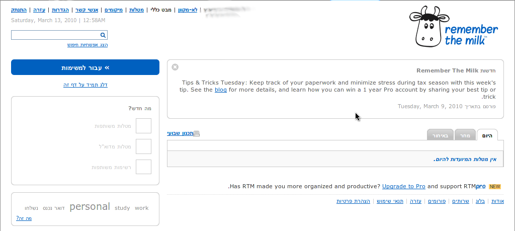Image resolution: width=515 pixels, height=231 pixels.
Task: Click the רשימות משותפות counter box
Action: click(x=143, y=167)
